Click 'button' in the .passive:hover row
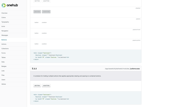This screenshot has width=182, height=107. [x=36, y=33]
